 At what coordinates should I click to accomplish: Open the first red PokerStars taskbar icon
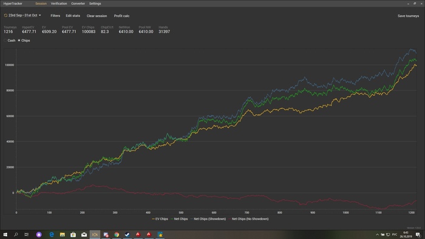click(x=138, y=234)
